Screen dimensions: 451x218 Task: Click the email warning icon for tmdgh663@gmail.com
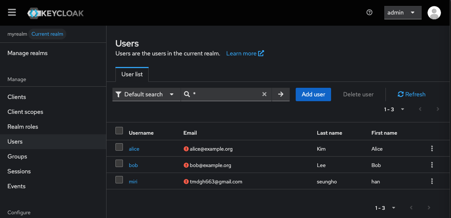pyautogui.click(x=186, y=182)
